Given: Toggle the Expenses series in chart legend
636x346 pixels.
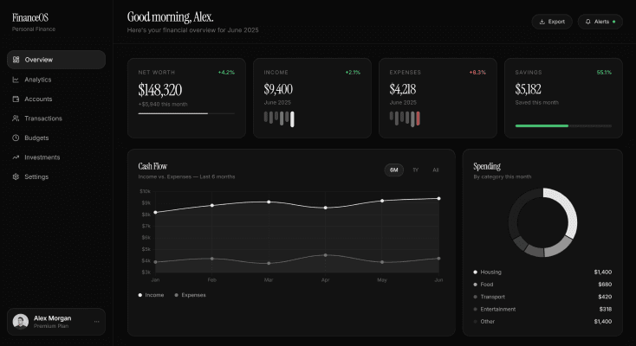Looking at the screenshot, I should [190, 295].
